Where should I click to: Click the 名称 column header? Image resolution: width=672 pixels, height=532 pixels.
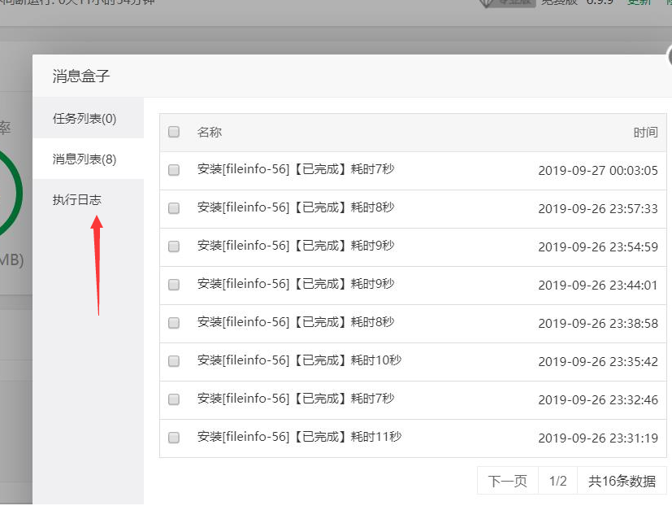209,132
